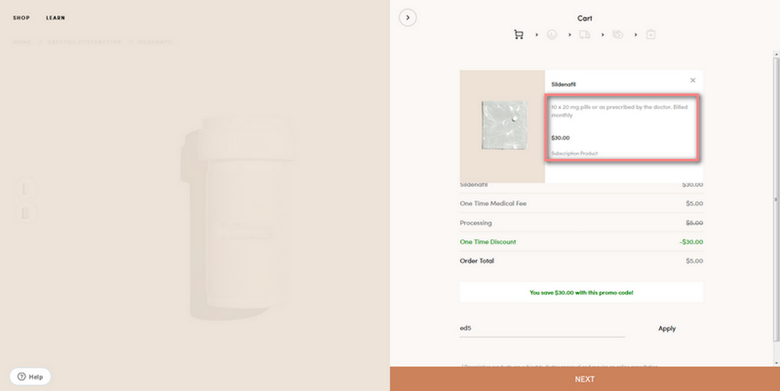Click the Sildenafil product title in cart
This screenshot has width=780, height=391.
click(563, 84)
